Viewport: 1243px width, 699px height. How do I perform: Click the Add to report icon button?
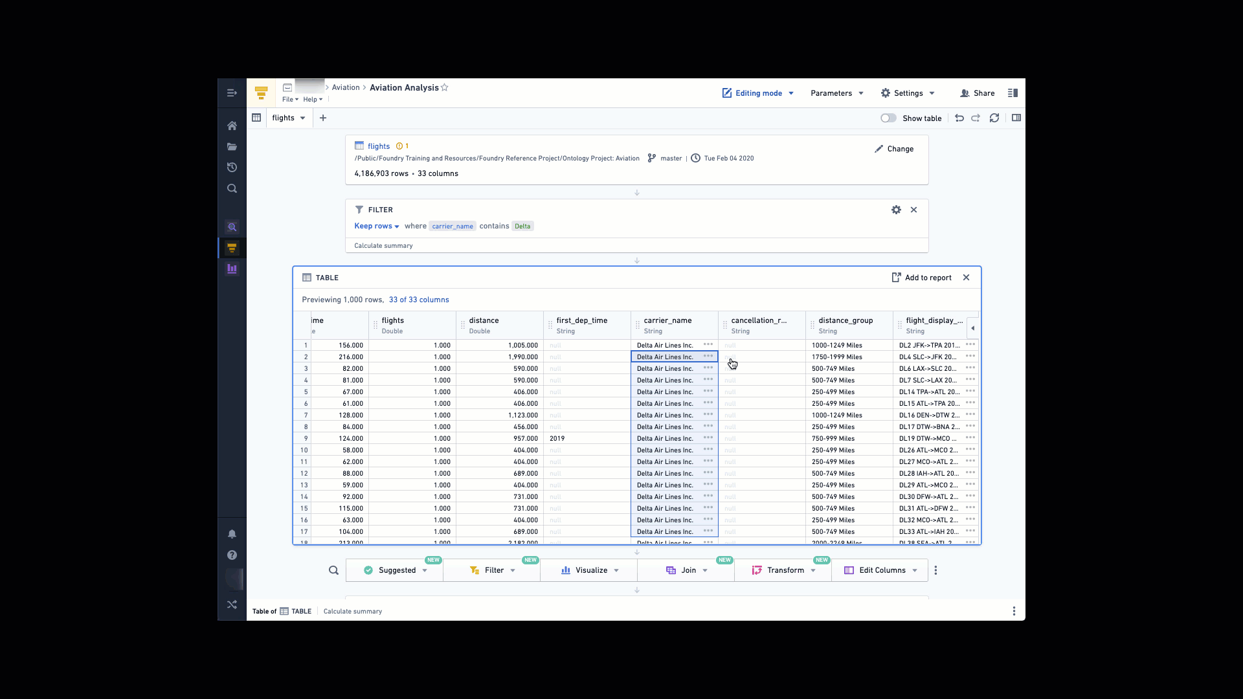[895, 278]
